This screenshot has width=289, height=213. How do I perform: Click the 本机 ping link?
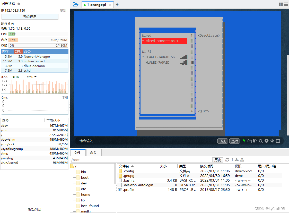click(x=65, y=97)
